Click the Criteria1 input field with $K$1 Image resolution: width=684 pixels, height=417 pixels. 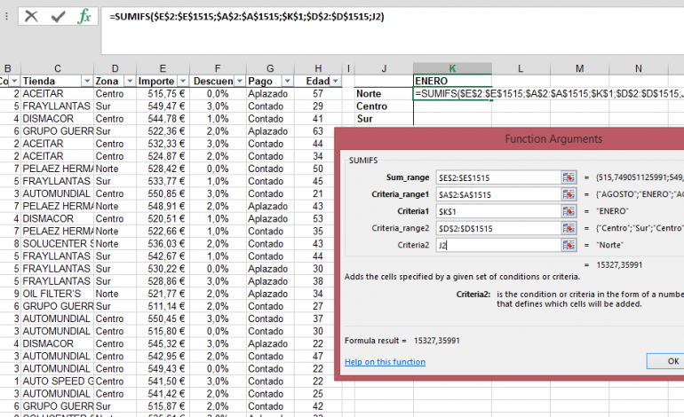498,211
